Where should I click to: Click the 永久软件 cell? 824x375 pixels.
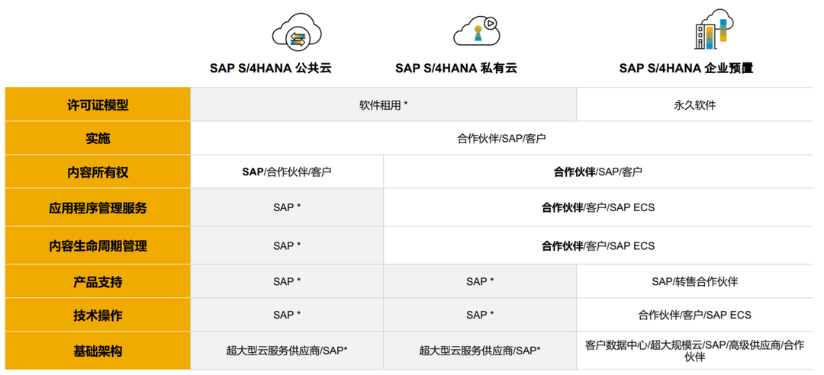tap(694, 105)
